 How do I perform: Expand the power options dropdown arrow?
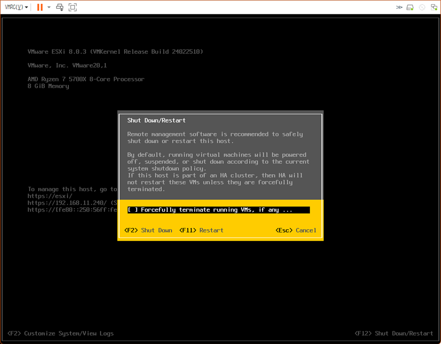pyautogui.click(x=49, y=7)
